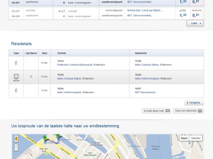Click the Duur column header

(x=44, y=53)
